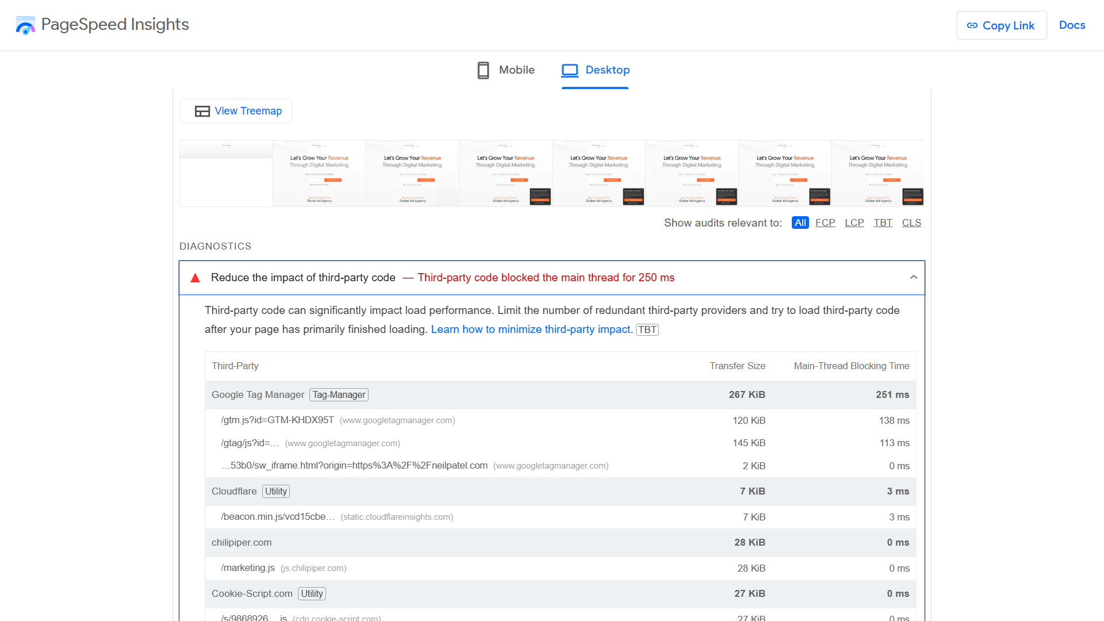Click the red warning triangle icon
Screen dimensions: 1104x621
point(195,278)
